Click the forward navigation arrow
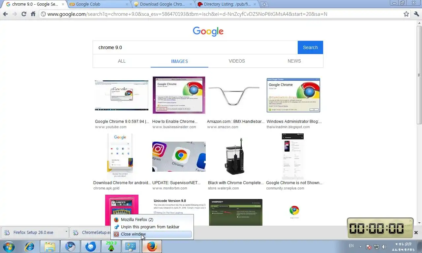This screenshot has height=253, width=422. tap(15, 14)
